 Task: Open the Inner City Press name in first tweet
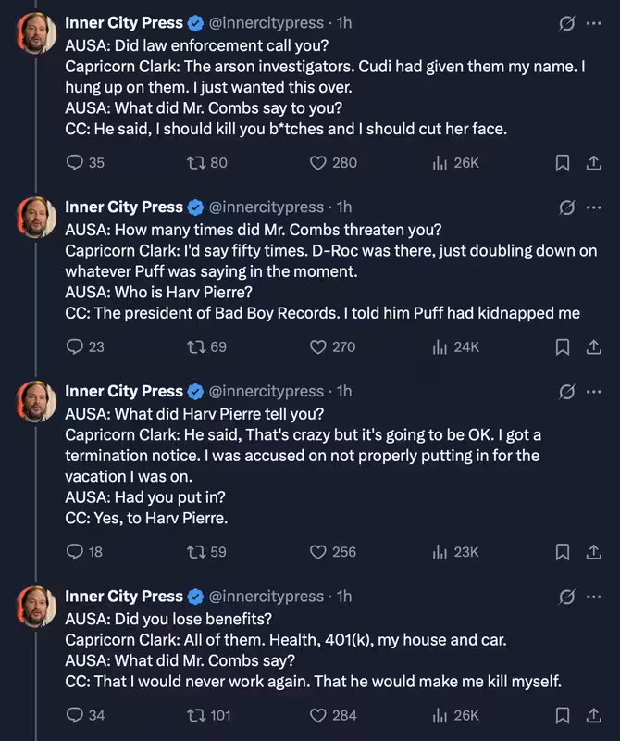tap(124, 22)
